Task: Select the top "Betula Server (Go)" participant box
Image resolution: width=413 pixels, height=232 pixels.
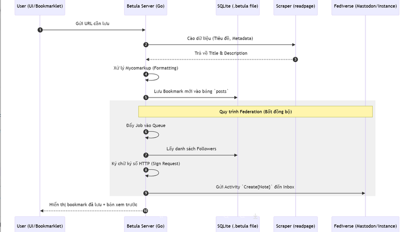Action: pos(146,6)
